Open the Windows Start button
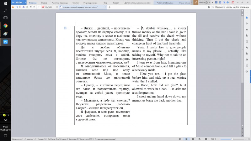Viewport: 251px width, 141px height. pos(5,3)
